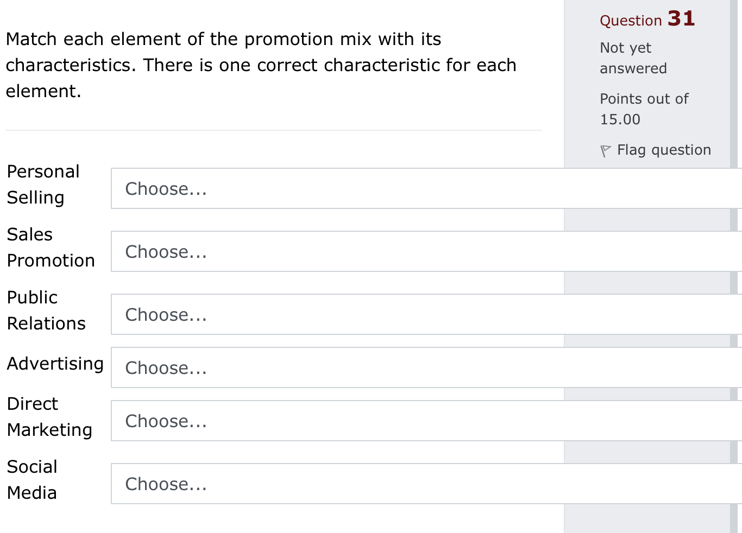Click the Sales Promotion label
The height and width of the screenshot is (533, 742).
[51, 248]
